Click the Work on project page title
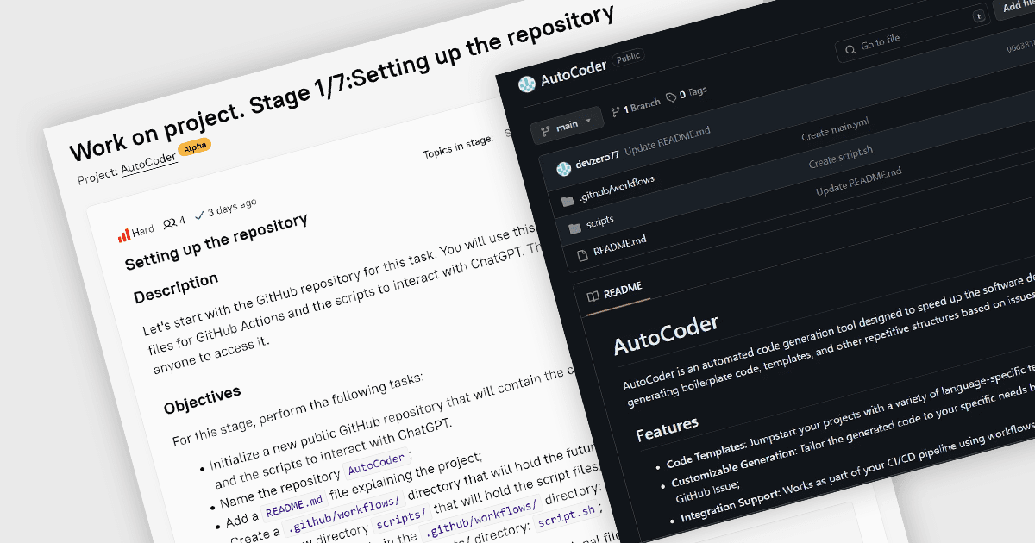 (x=341, y=84)
